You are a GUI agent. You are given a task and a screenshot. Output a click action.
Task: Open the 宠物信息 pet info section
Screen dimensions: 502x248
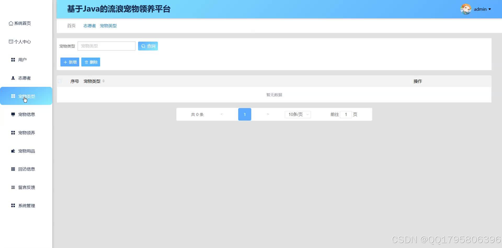click(x=13, y=114)
